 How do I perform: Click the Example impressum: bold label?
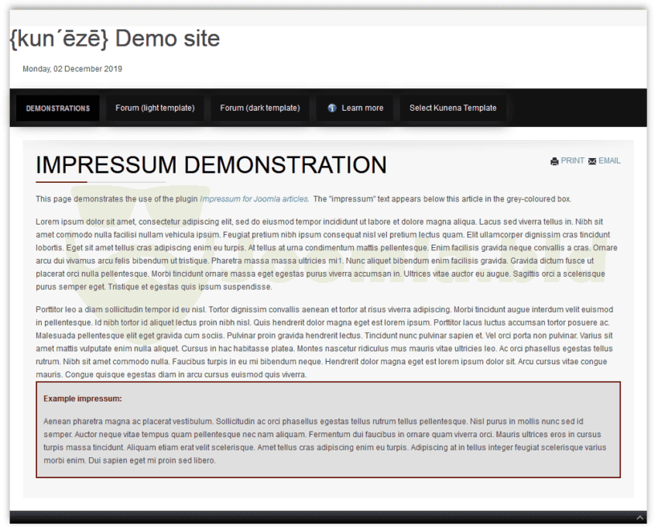83,398
